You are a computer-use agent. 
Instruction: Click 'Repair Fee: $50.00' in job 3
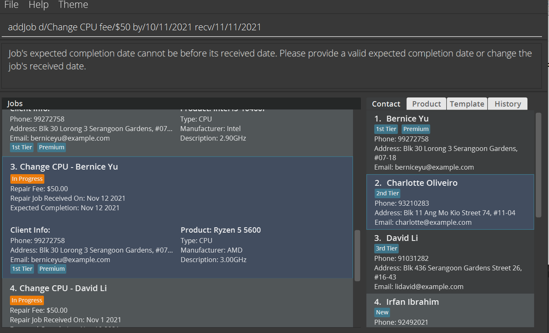pos(39,189)
